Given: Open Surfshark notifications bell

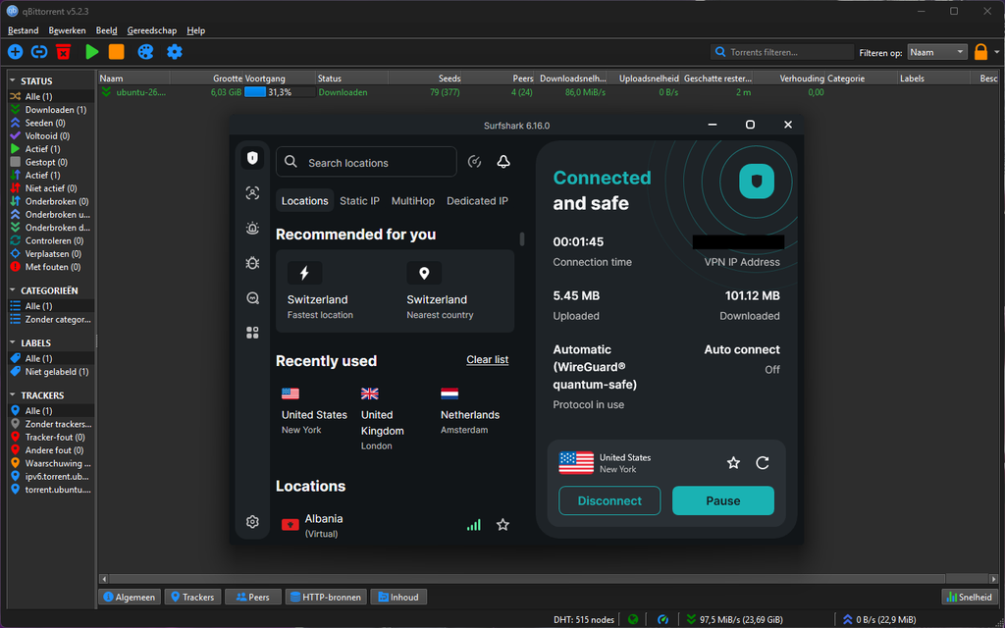Looking at the screenshot, I should [503, 162].
